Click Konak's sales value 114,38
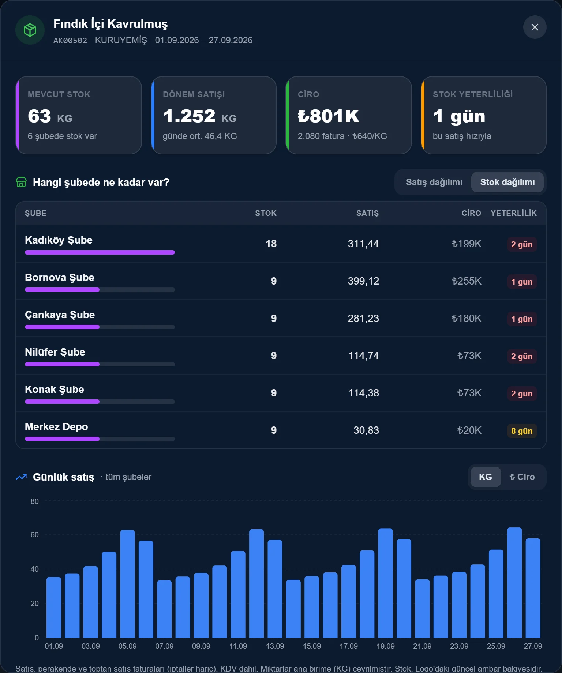This screenshot has height=673, width=562. point(363,393)
